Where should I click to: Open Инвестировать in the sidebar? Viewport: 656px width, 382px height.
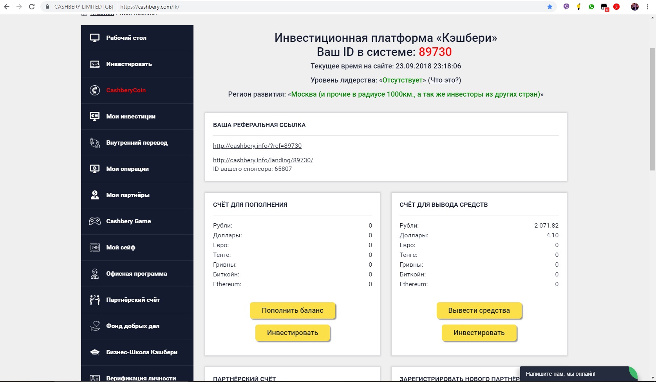[137, 64]
